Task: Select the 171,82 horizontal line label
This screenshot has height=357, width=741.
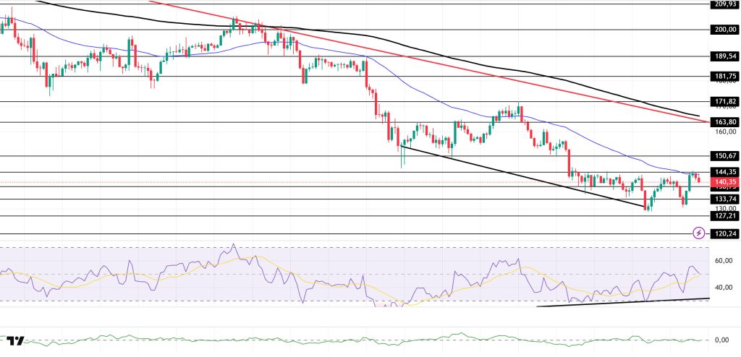Action: (x=726, y=102)
